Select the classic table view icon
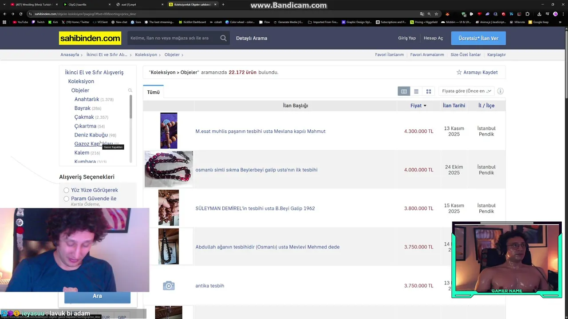568x319 pixels. (x=404, y=91)
